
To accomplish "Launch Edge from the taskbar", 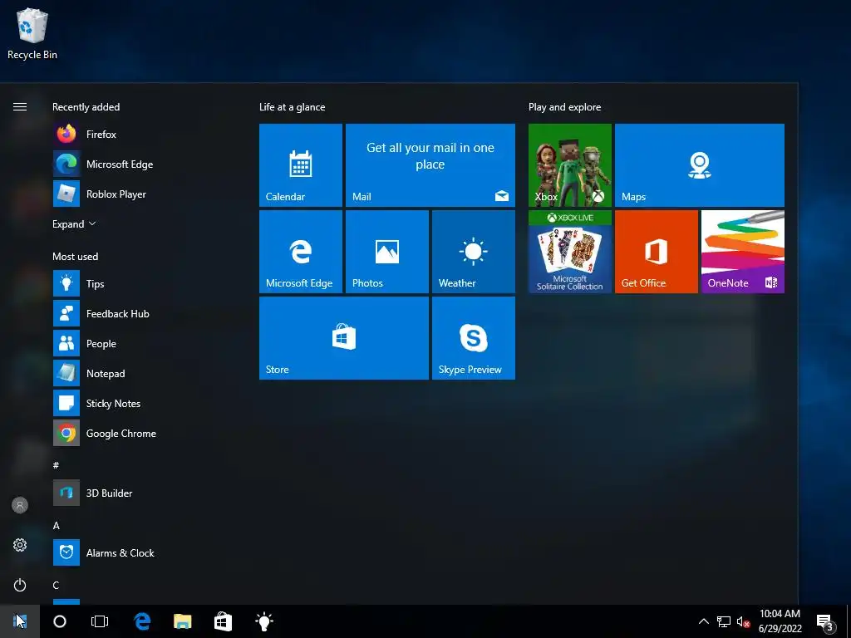I will point(142,621).
